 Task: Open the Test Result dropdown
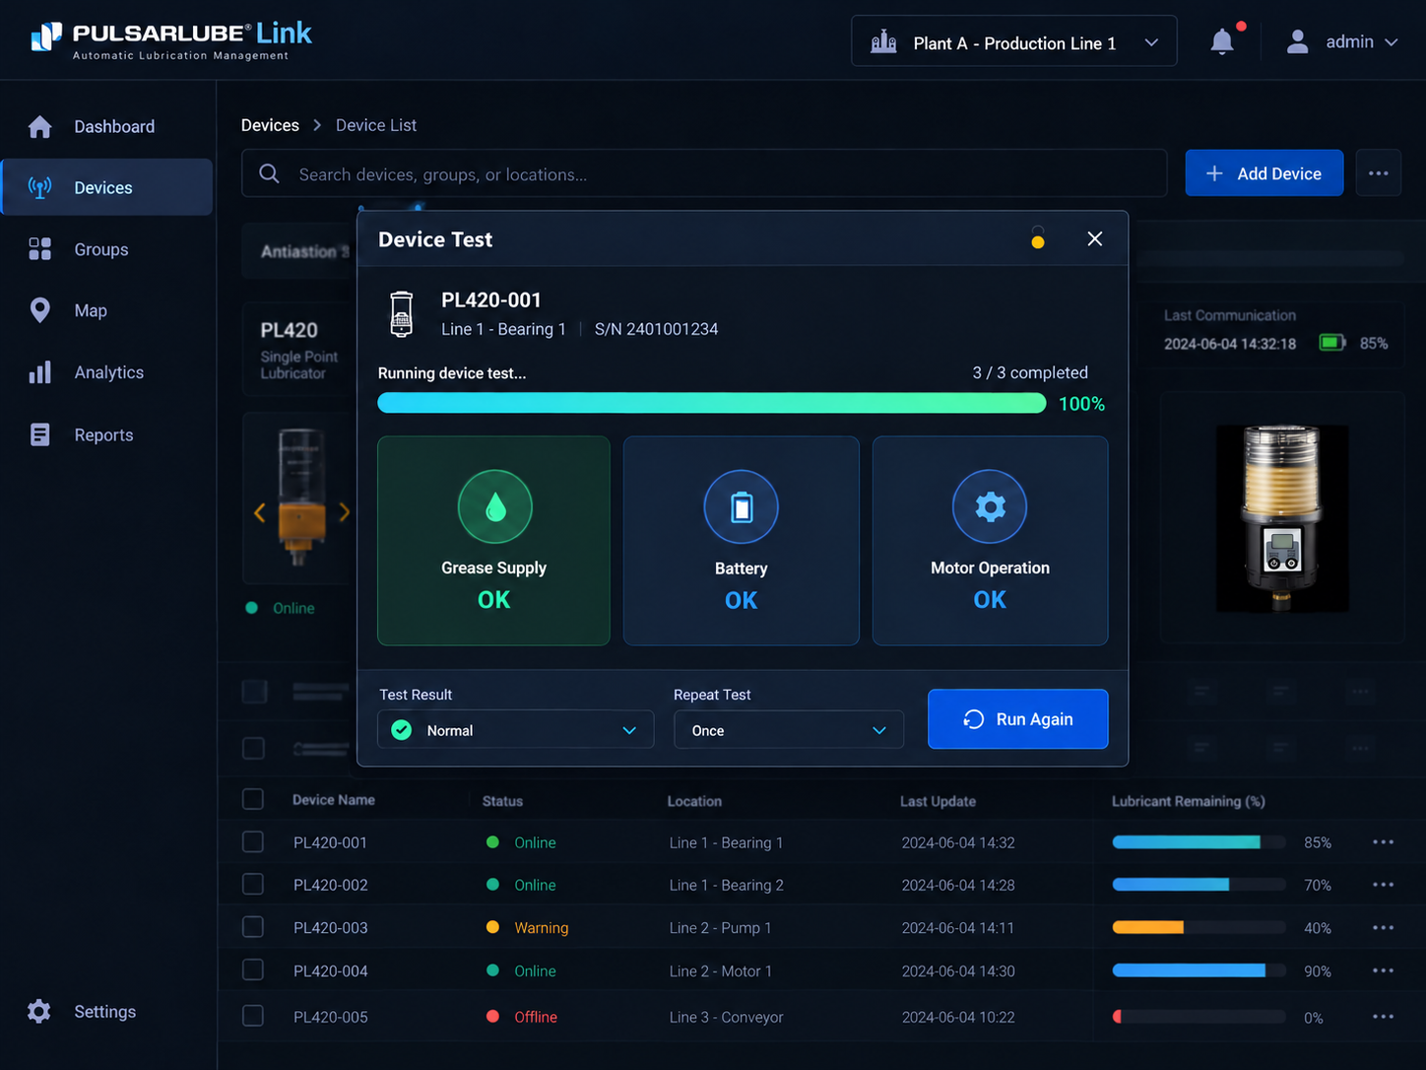515,730
